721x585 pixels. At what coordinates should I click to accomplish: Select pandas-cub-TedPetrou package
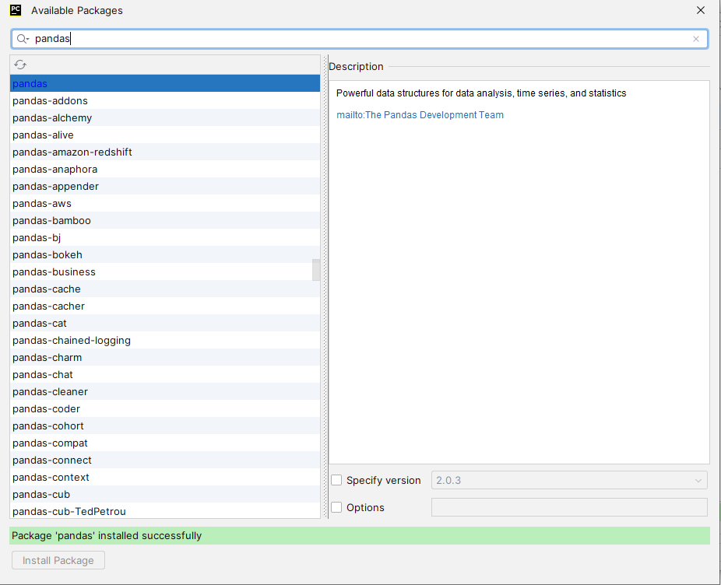pos(165,511)
